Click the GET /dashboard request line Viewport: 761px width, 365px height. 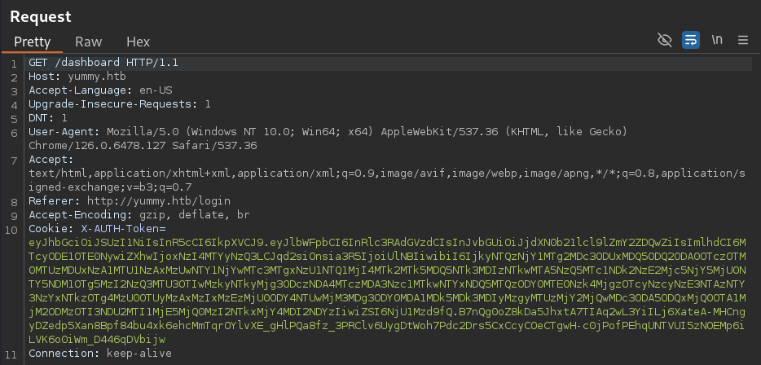click(x=103, y=63)
